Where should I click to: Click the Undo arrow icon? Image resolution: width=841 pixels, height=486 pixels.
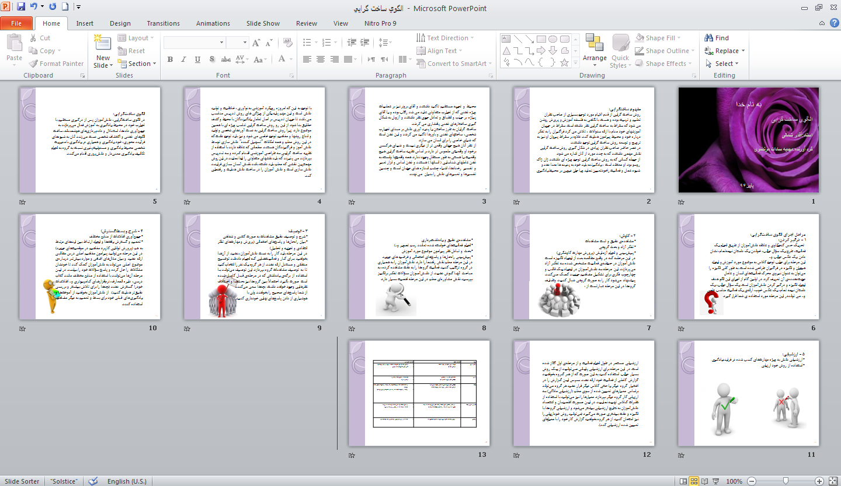34,8
